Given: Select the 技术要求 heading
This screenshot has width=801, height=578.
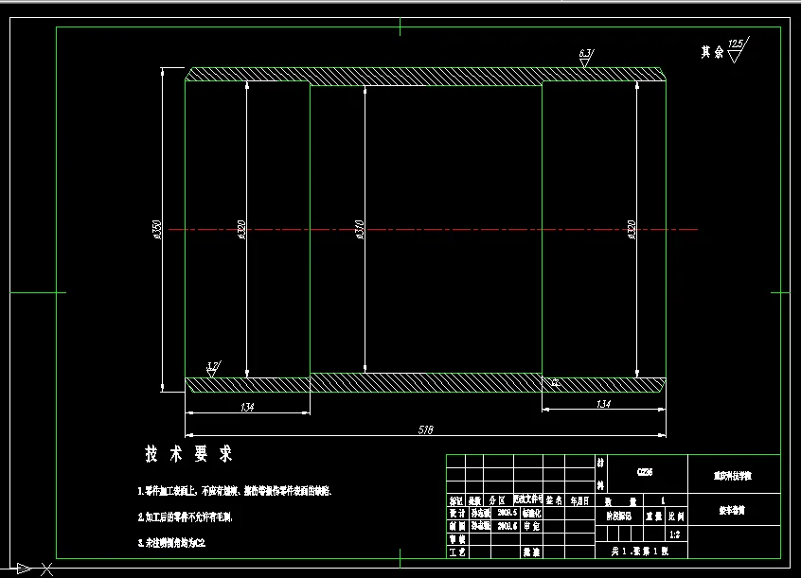Looking at the screenshot, I should (x=189, y=453).
